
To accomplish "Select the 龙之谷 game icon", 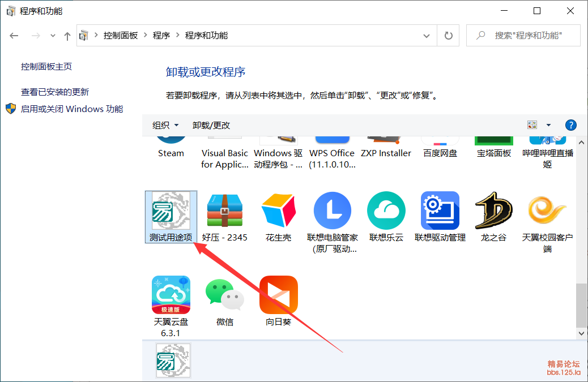I will click(493, 211).
